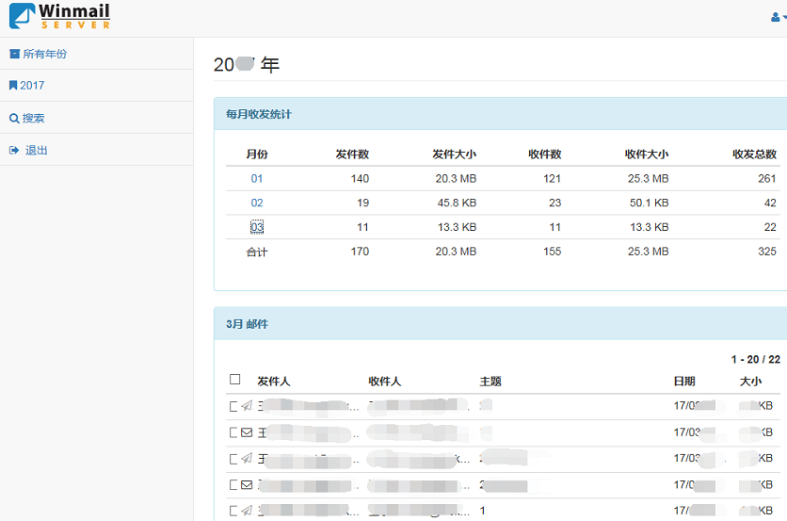
Task: Click the 261 total for month 01
Action: point(767,178)
